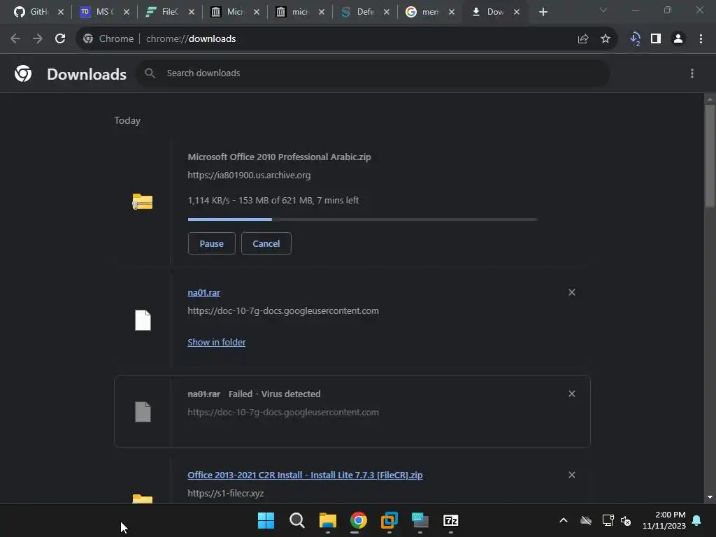Click the Microsoft Office 2010 Professional Arabic.zip name
716x537 pixels.
[279, 157]
